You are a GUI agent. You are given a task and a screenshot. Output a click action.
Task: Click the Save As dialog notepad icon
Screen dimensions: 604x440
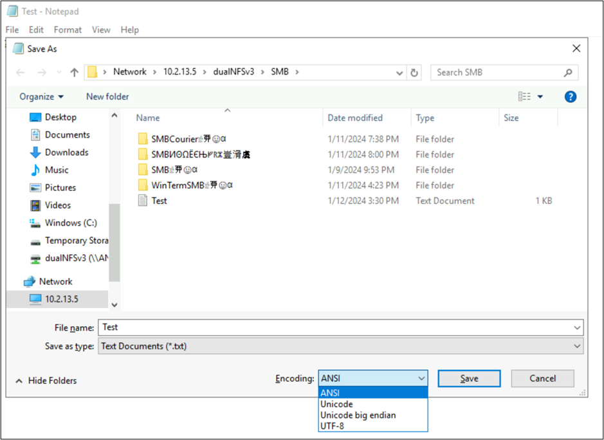click(18, 48)
